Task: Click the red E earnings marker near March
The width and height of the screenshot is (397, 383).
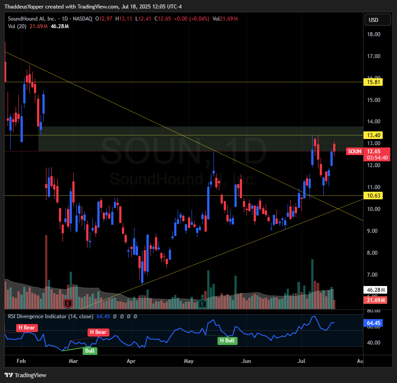Action: 68,303
